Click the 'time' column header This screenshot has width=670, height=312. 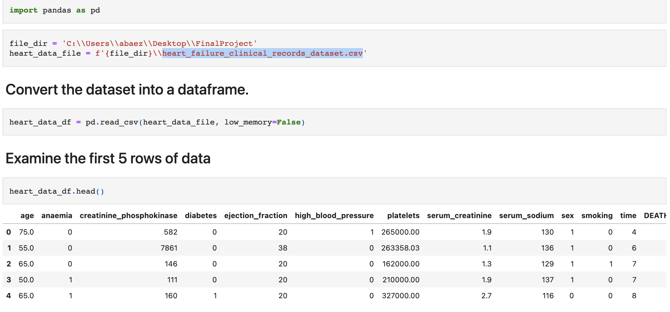pyautogui.click(x=628, y=216)
